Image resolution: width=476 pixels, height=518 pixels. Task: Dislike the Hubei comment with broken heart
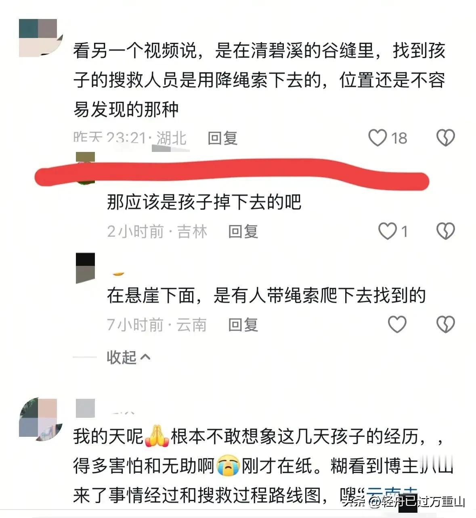[x=446, y=138]
